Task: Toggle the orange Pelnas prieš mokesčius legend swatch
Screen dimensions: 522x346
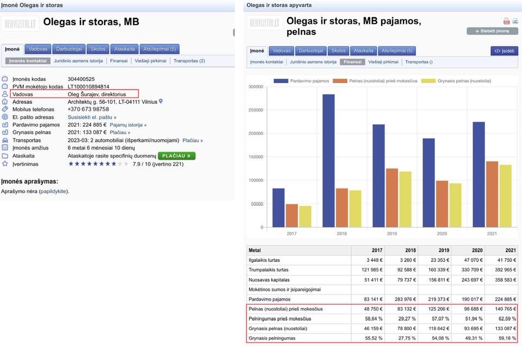Action: coord(340,81)
